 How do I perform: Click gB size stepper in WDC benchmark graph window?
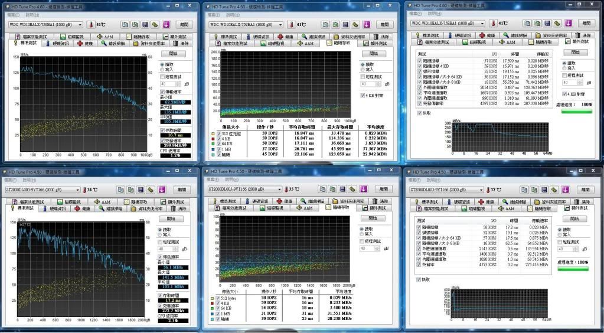click(x=178, y=84)
